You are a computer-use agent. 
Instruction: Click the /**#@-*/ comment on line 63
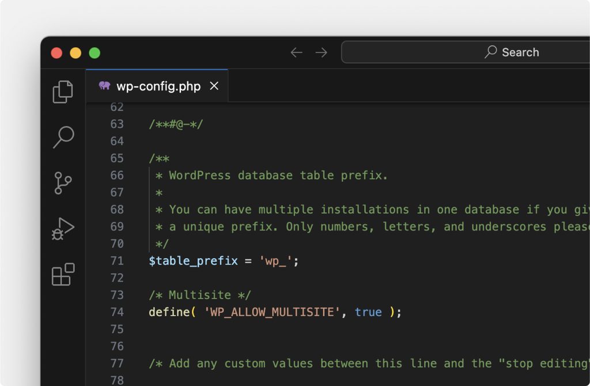tap(176, 124)
